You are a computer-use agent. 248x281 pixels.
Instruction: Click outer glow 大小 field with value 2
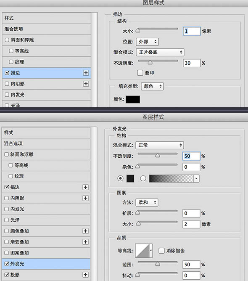tap(191, 224)
